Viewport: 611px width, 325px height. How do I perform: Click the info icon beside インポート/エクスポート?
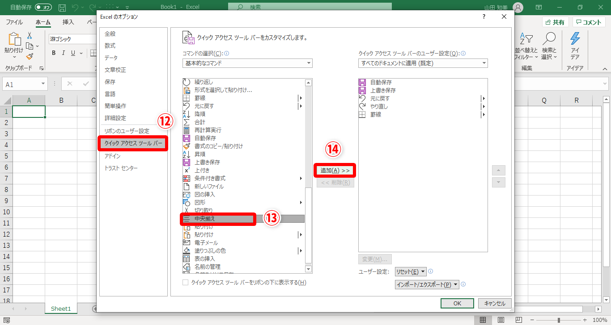coord(463,284)
